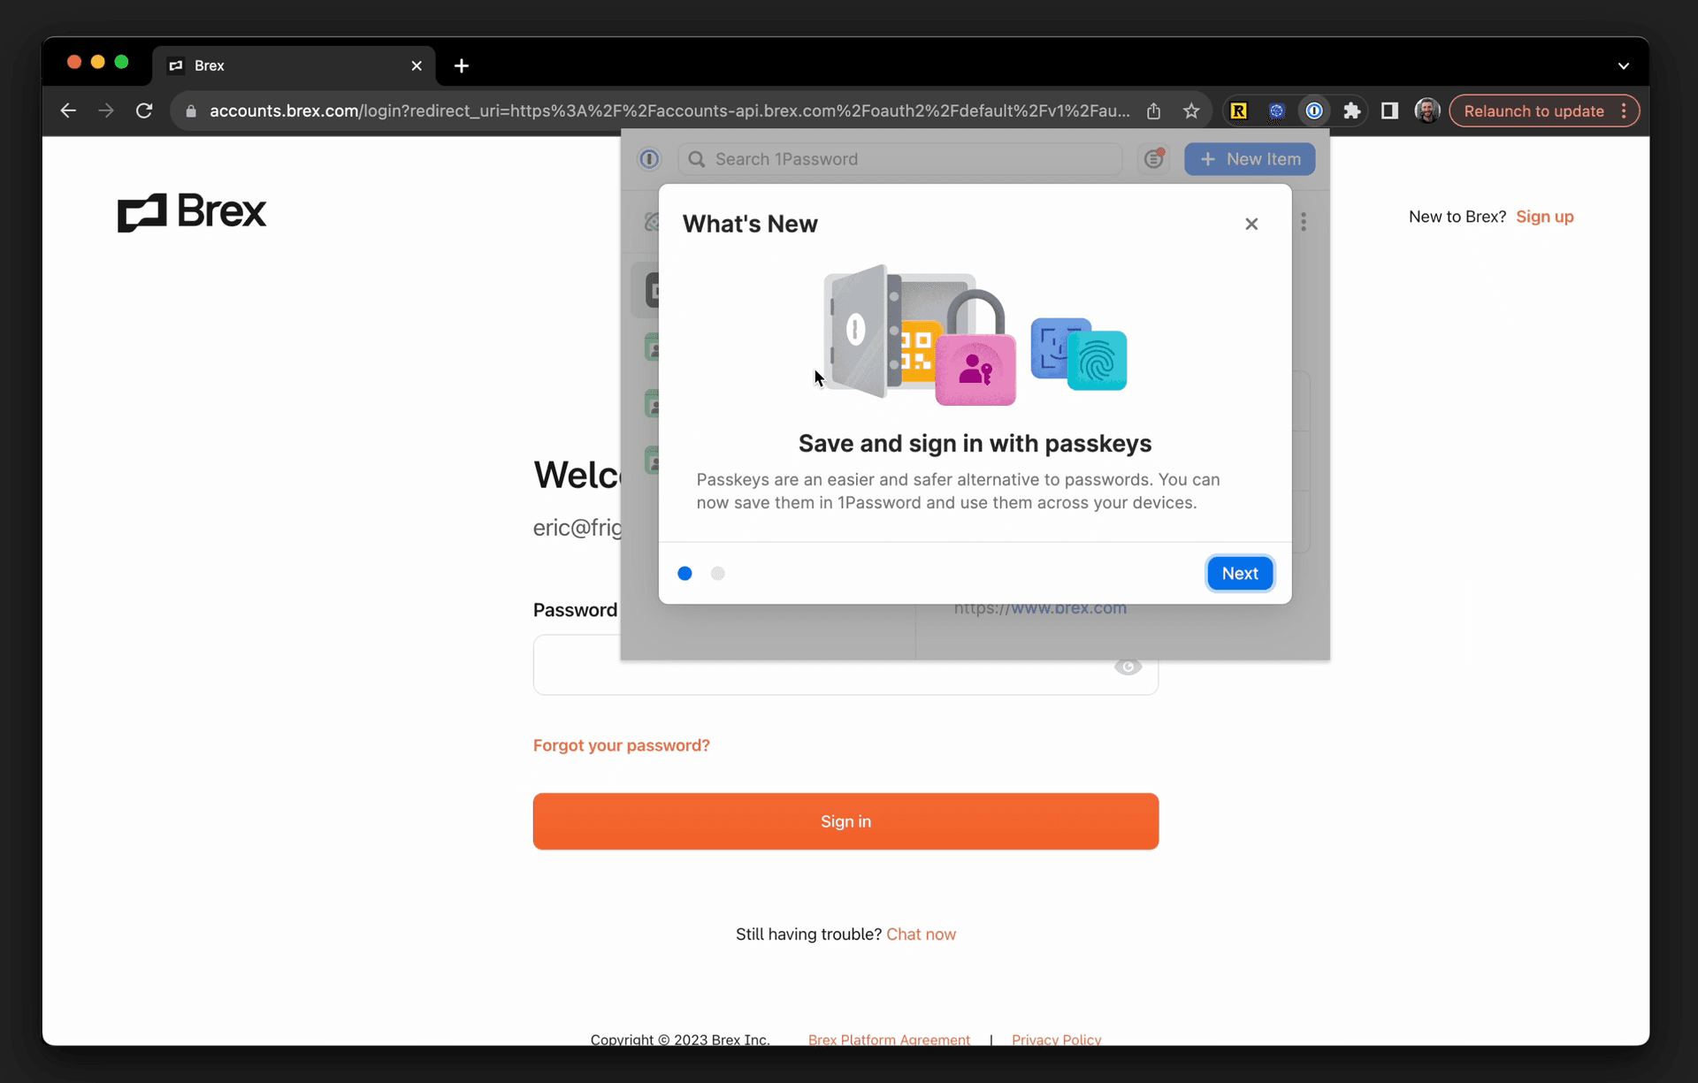Image resolution: width=1698 pixels, height=1083 pixels.
Task: Click the first pagination dot indicator
Action: click(x=685, y=573)
